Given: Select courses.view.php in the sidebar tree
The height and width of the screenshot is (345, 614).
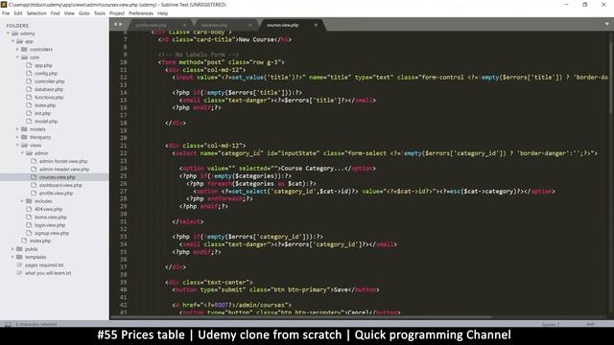Looking at the screenshot, I should tap(55, 177).
